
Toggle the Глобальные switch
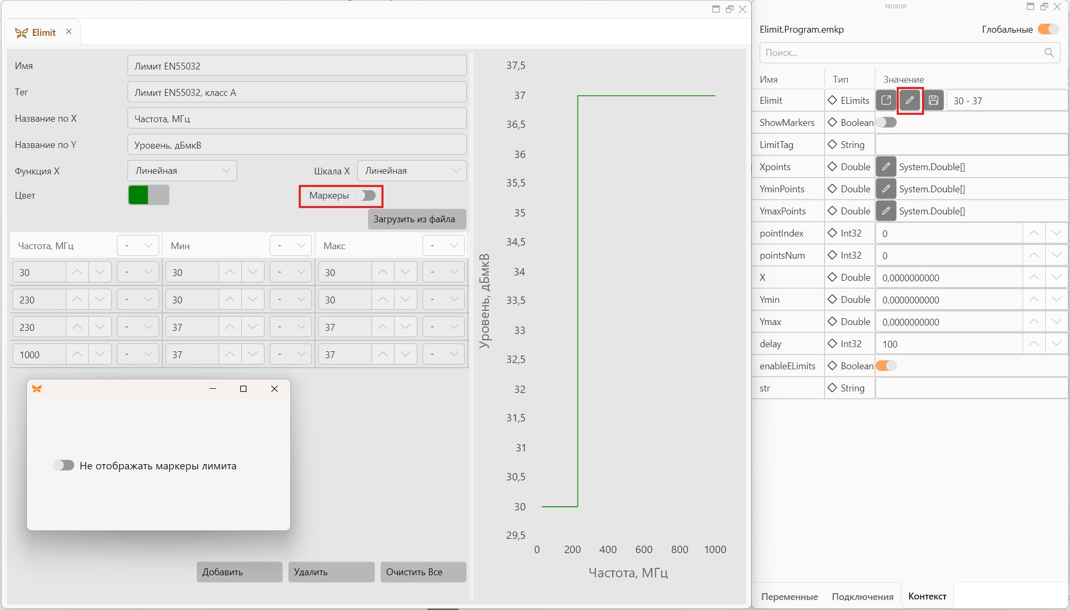(1048, 29)
